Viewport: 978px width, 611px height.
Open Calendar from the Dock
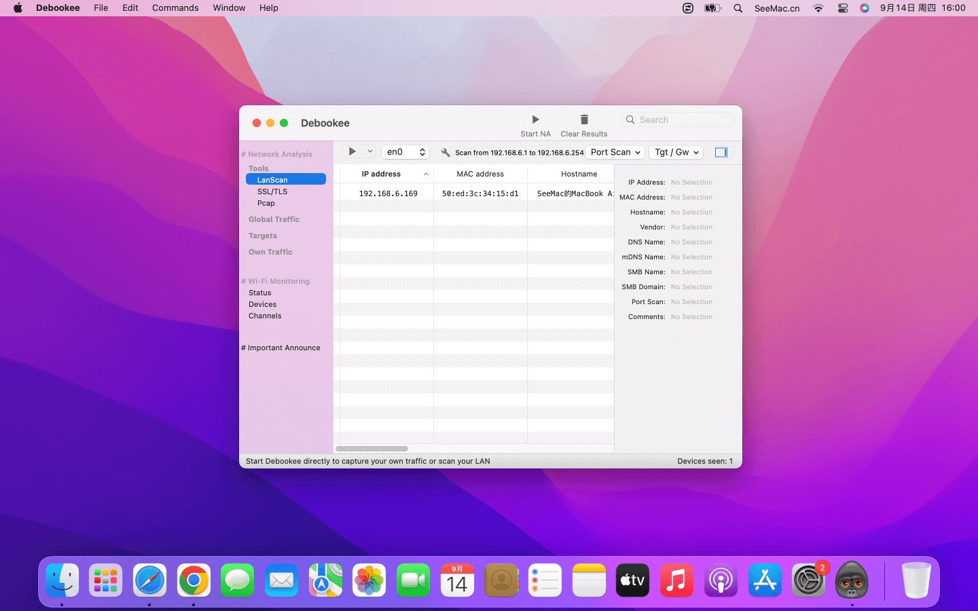(457, 580)
